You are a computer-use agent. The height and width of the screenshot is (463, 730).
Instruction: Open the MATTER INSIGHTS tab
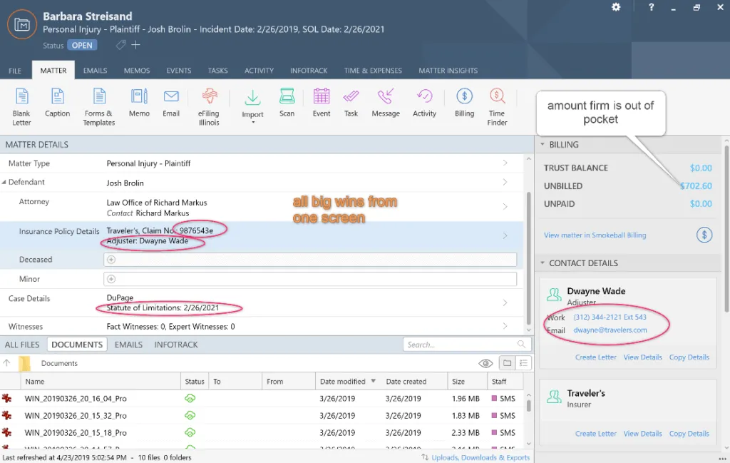[x=448, y=71]
